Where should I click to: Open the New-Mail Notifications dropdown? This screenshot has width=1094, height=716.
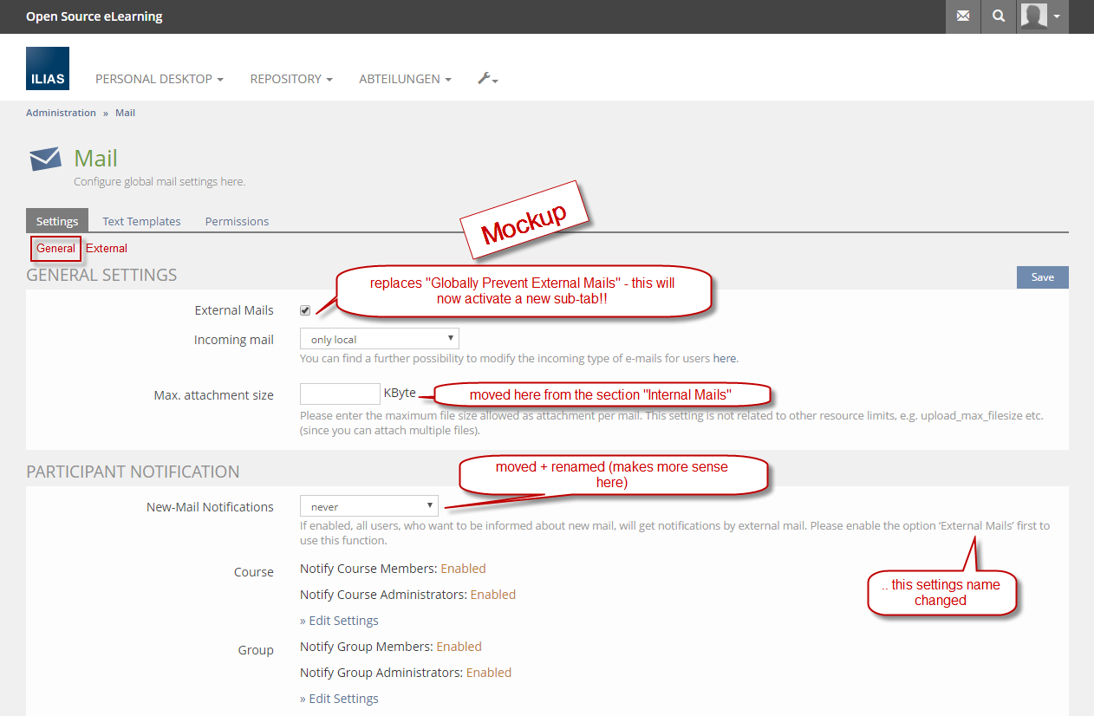click(x=368, y=506)
